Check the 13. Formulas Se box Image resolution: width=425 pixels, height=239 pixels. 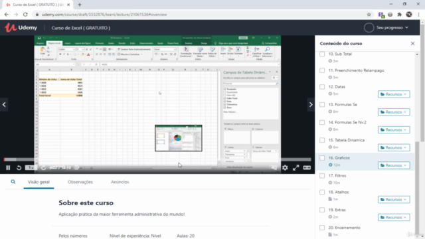point(322,105)
